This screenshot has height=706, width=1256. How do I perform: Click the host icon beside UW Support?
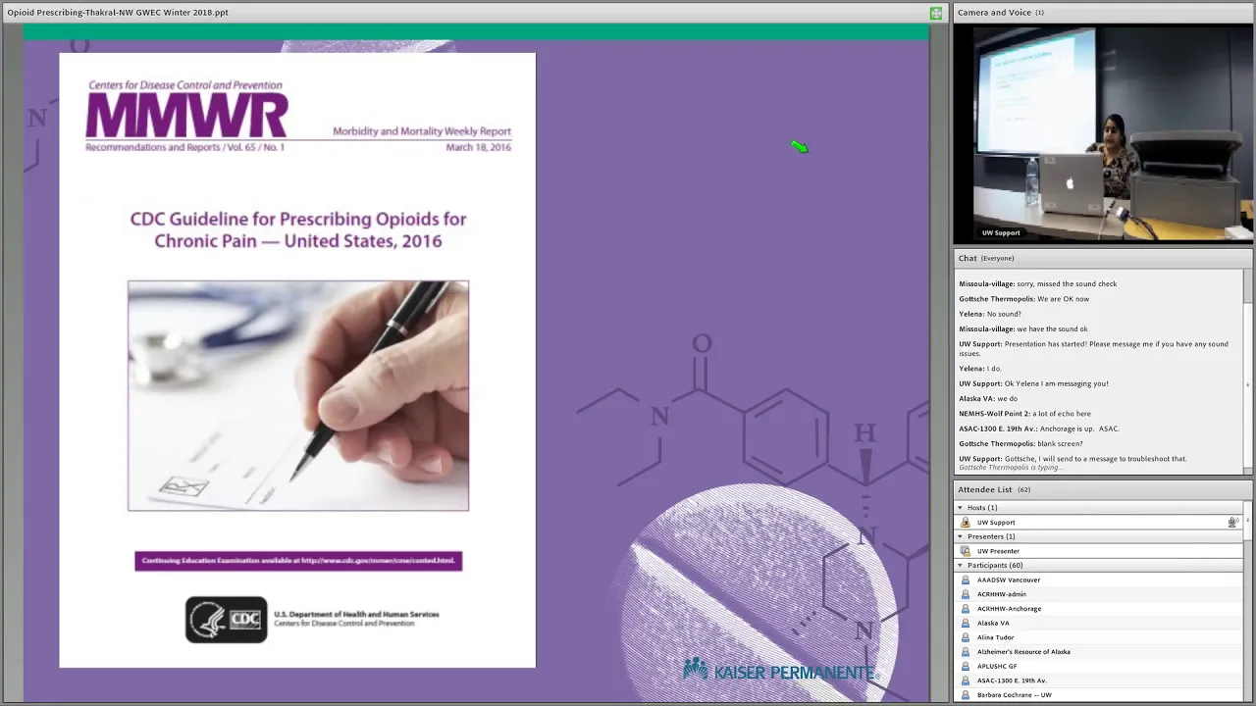coord(966,523)
